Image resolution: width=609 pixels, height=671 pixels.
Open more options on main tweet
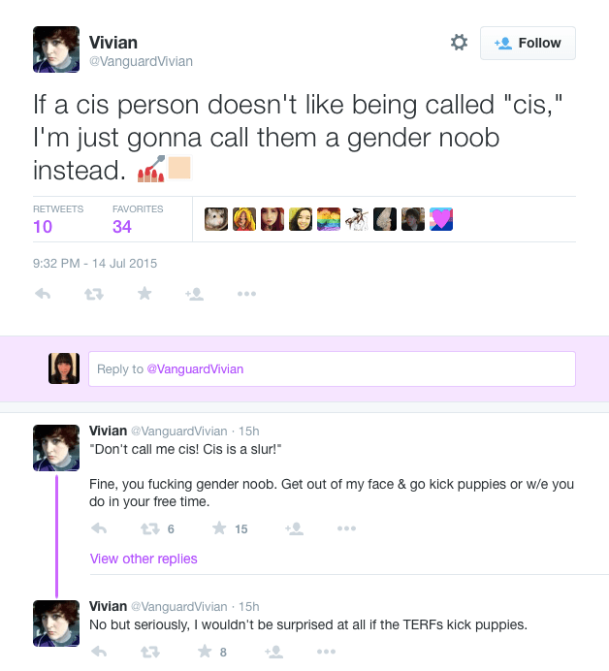pyautogui.click(x=246, y=294)
